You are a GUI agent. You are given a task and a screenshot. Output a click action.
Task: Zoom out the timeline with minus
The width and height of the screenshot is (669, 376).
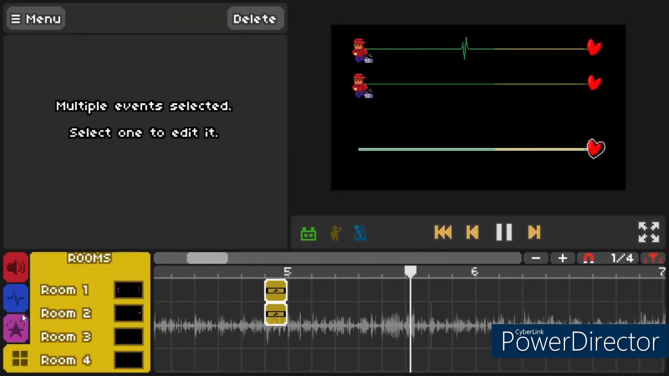point(536,258)
